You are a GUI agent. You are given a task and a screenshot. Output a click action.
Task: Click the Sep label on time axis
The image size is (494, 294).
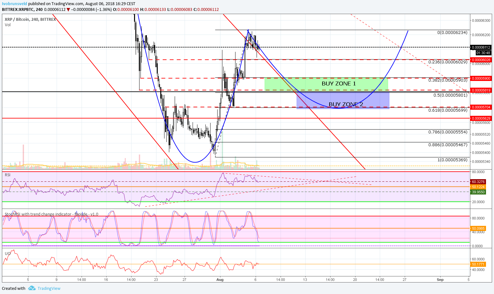440,280
